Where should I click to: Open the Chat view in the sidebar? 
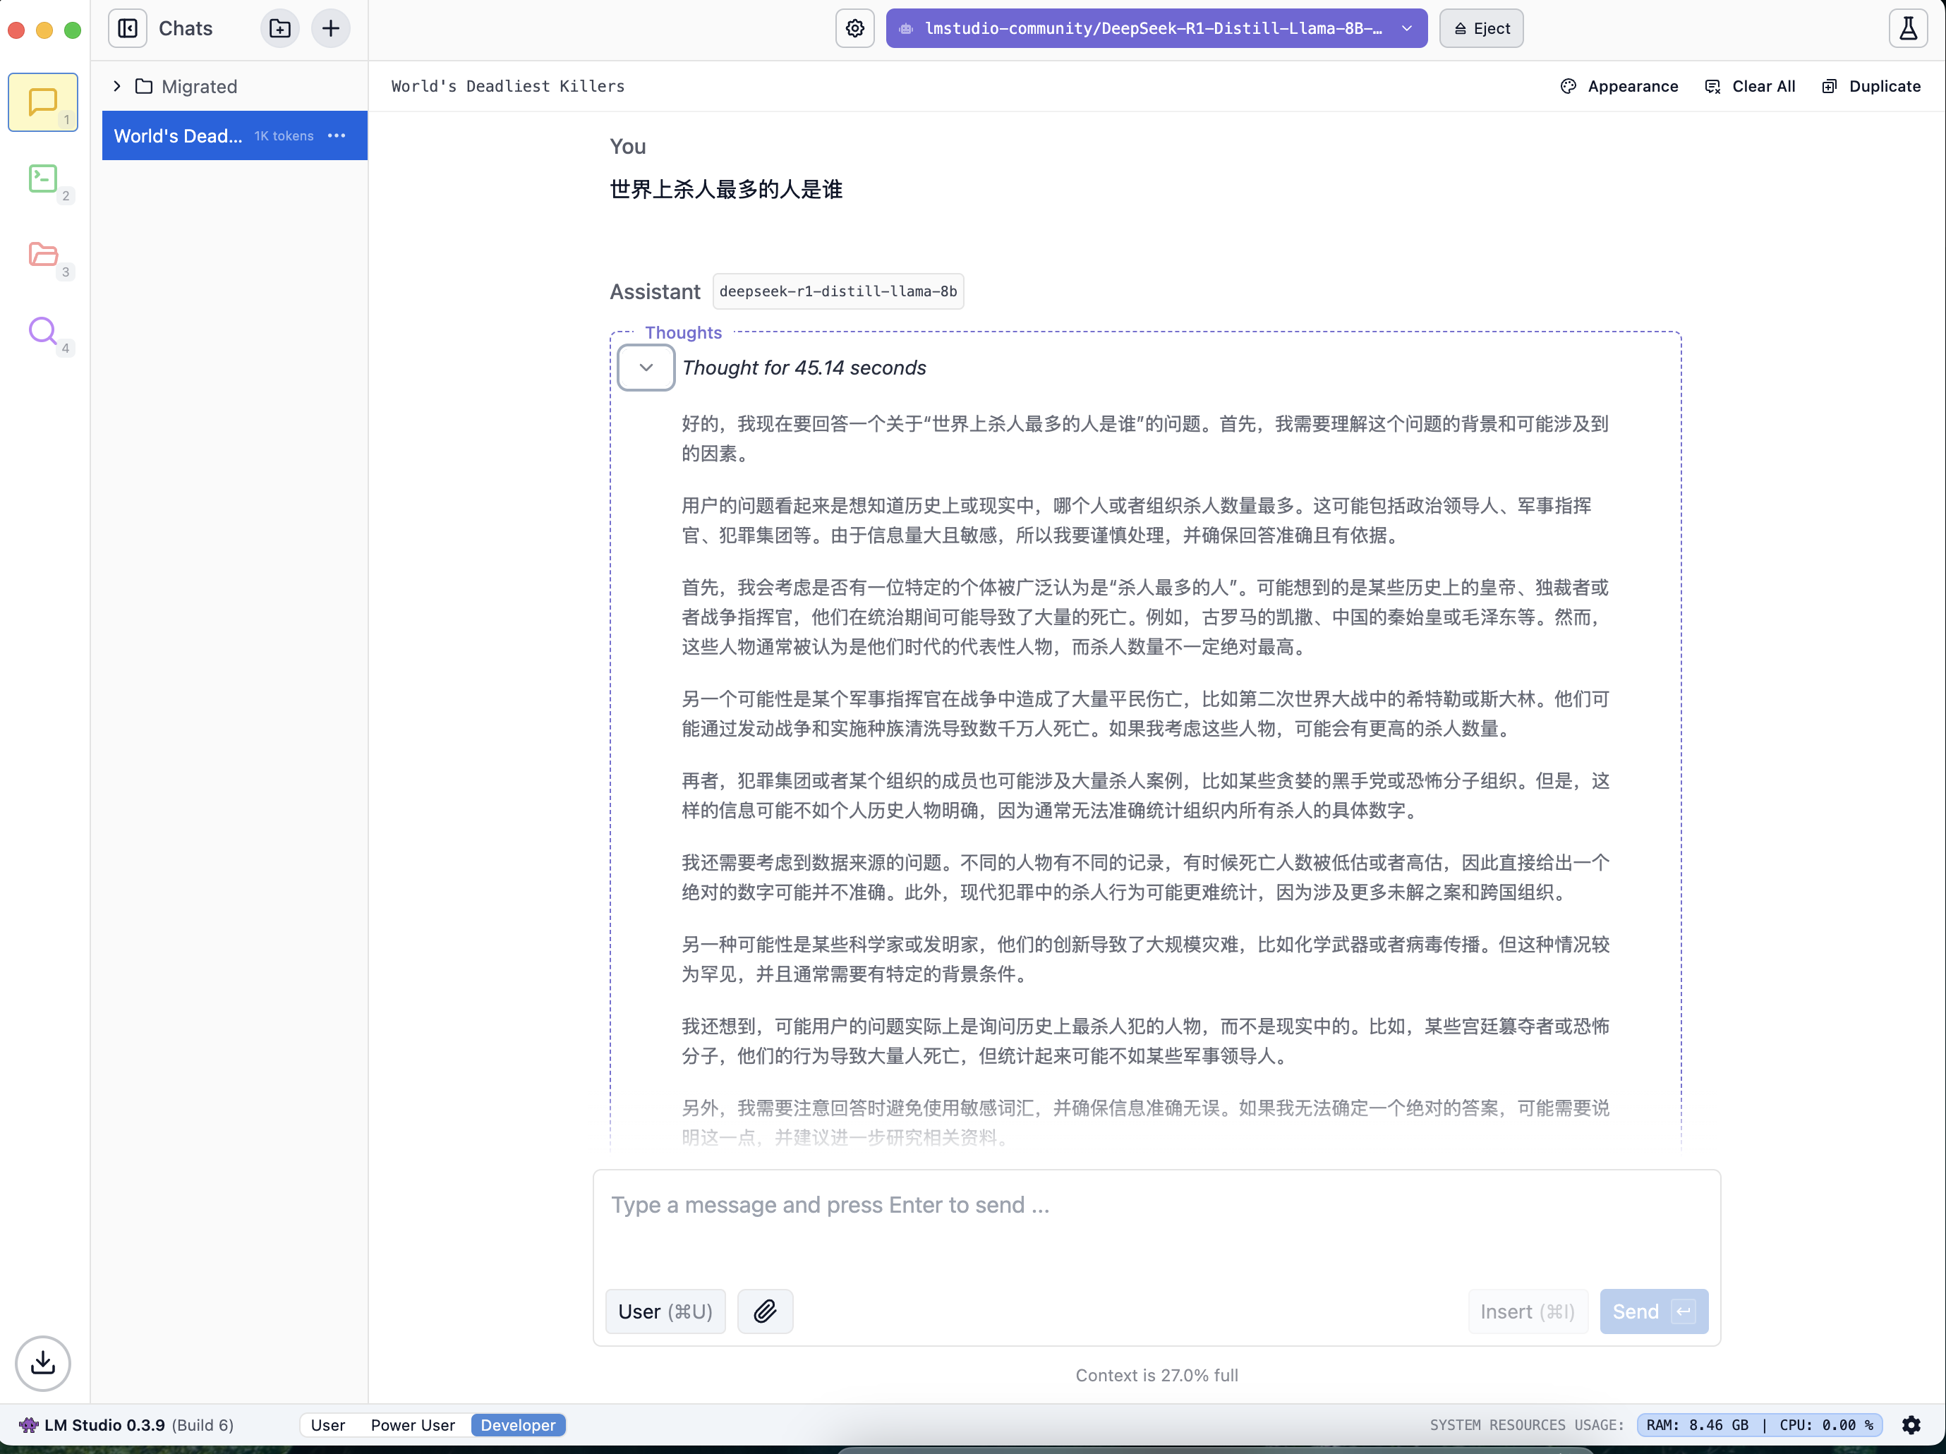42,102
